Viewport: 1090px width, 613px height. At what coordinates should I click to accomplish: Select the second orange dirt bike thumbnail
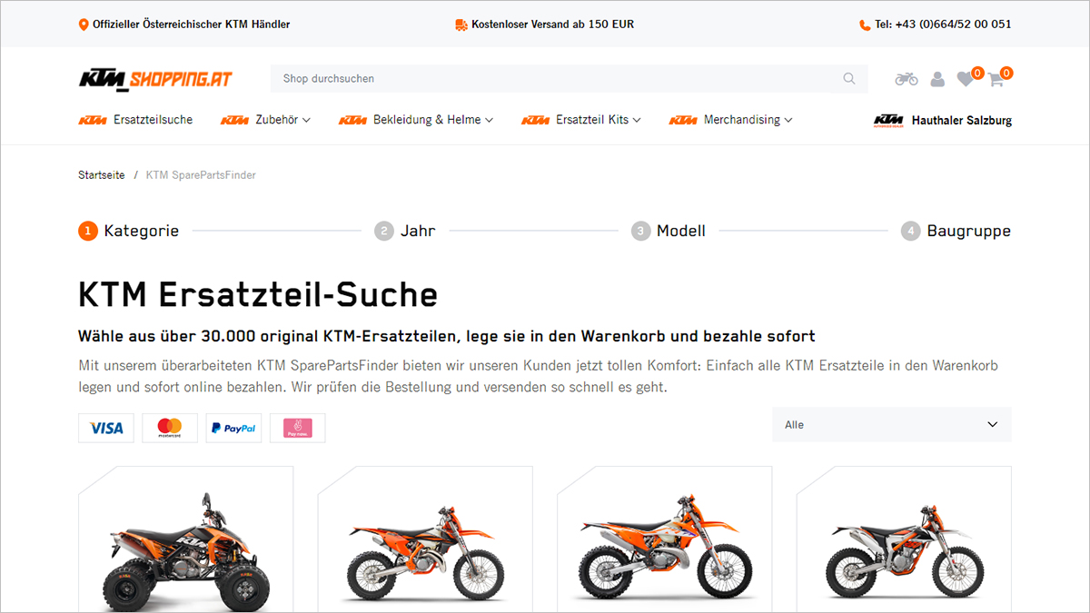click(x=425, y=539)
